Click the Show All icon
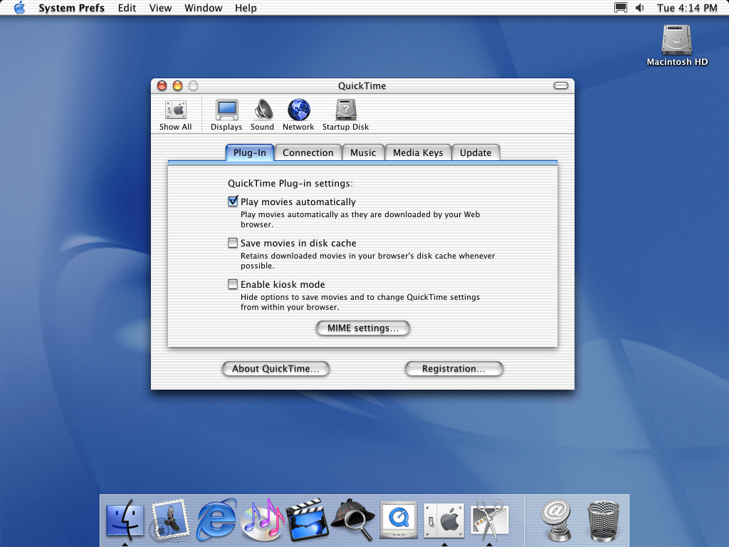729x547 pixels. 175,110
